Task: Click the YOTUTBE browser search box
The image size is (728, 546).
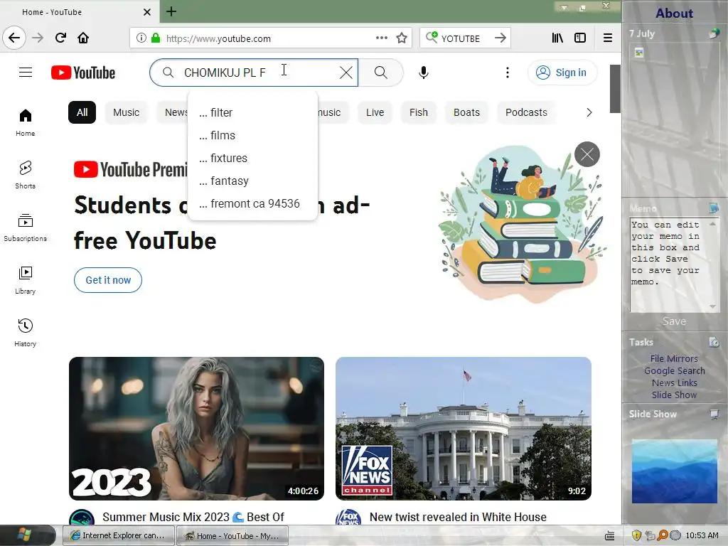Action: click(464, 38)
